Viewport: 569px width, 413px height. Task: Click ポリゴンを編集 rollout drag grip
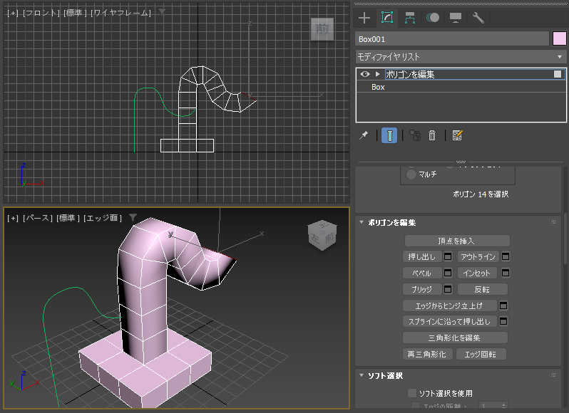click(553, 222)
